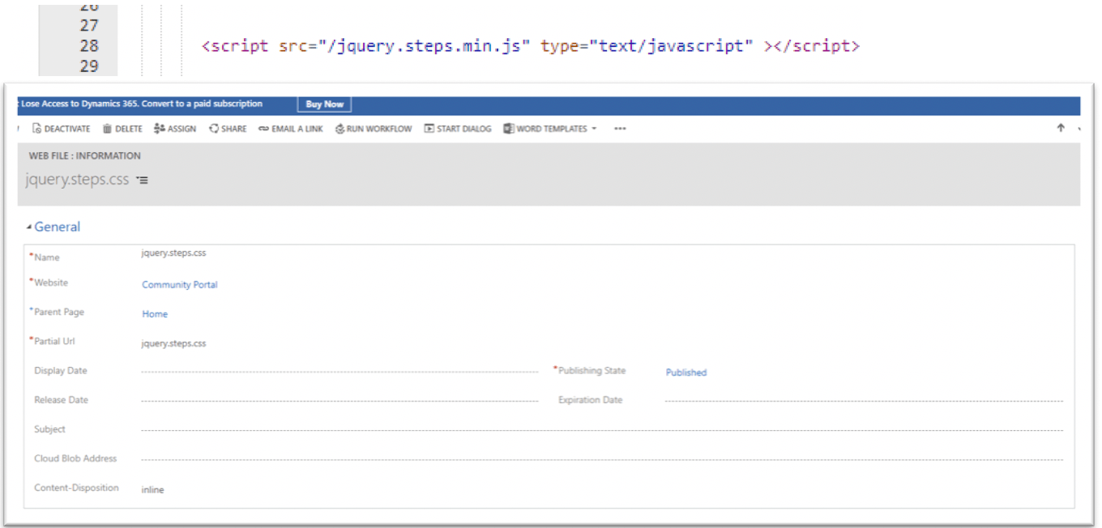Click Email a Link
The width and height of the screenshot is (1102, 528).
(290, 129)
